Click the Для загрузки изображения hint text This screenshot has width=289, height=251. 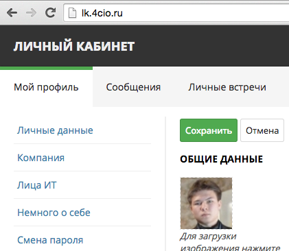point(230,242)
